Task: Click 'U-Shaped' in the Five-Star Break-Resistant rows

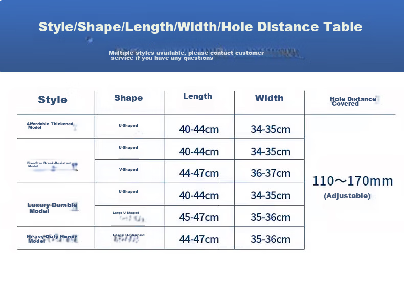Action: click(128, 148)
